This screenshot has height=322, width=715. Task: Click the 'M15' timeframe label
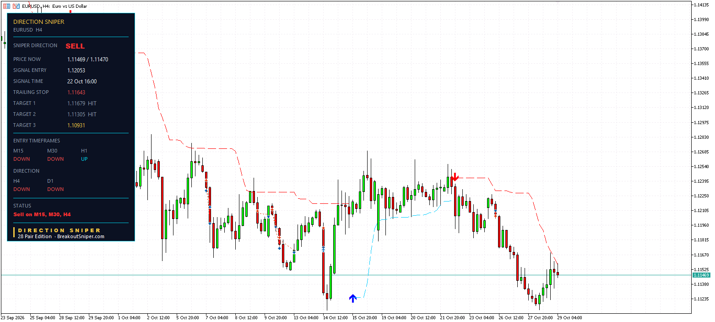[18, 151]
